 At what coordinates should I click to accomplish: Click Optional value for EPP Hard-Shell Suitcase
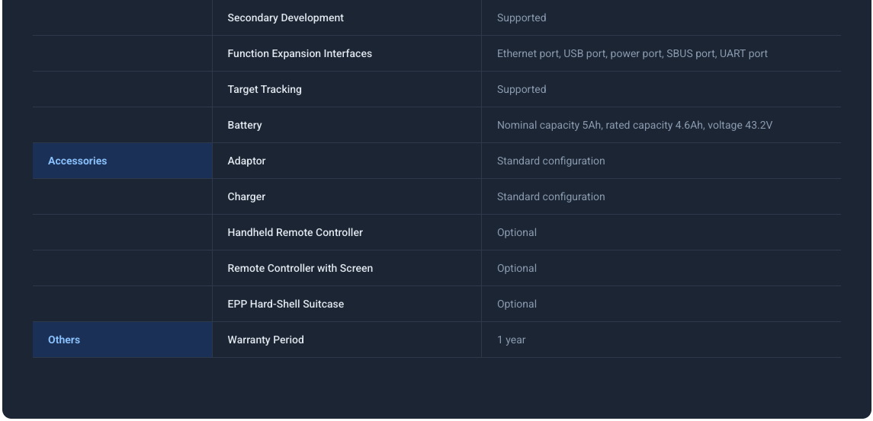pyautogui.click(x=517, y=304)
